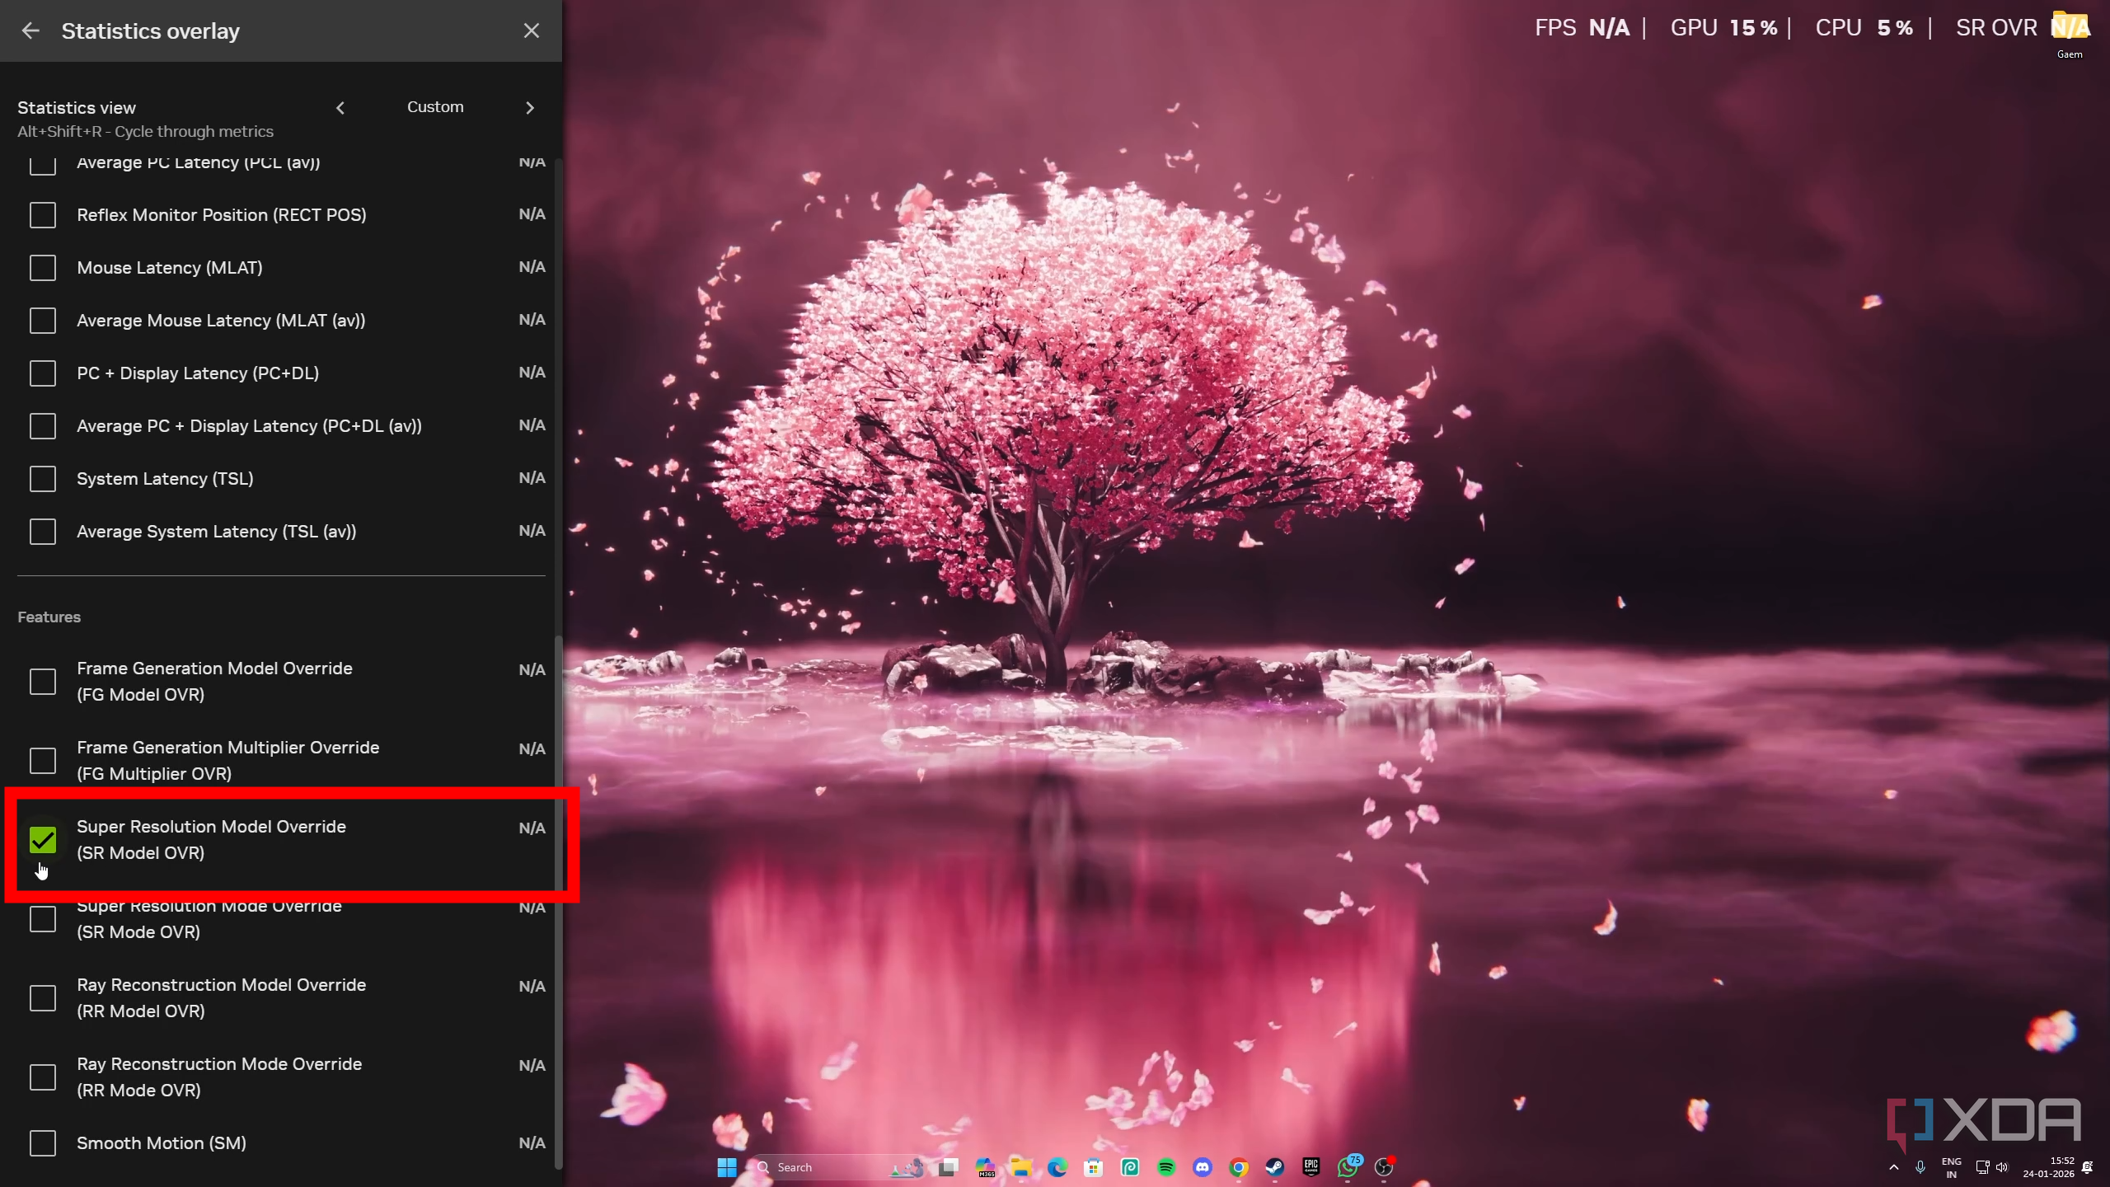Enable Average PC + Display Latency checkbox
The width and height of the screenshot is (2110, 1187).
43,426
